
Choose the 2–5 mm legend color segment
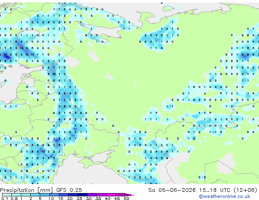[x=35, y=195]
